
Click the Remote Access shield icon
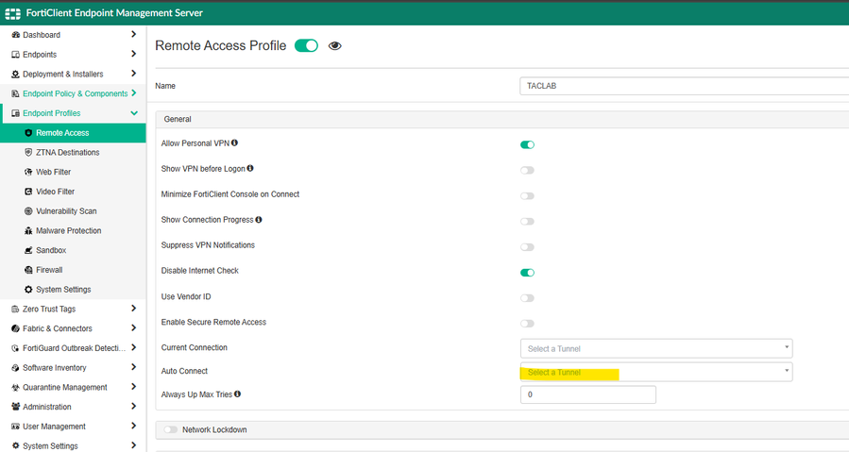pyautogui.click(x=28, y=133)
